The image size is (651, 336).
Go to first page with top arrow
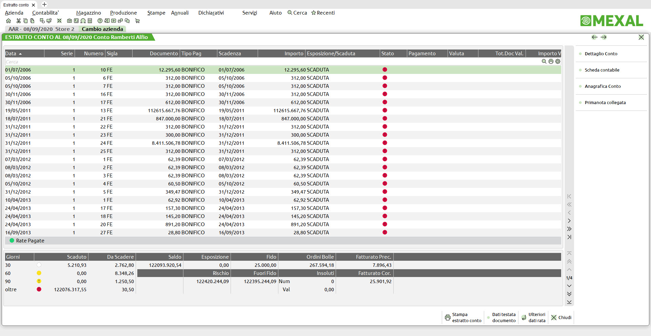[x=569, y=253]
